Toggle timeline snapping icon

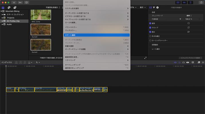tap(188, 62)
